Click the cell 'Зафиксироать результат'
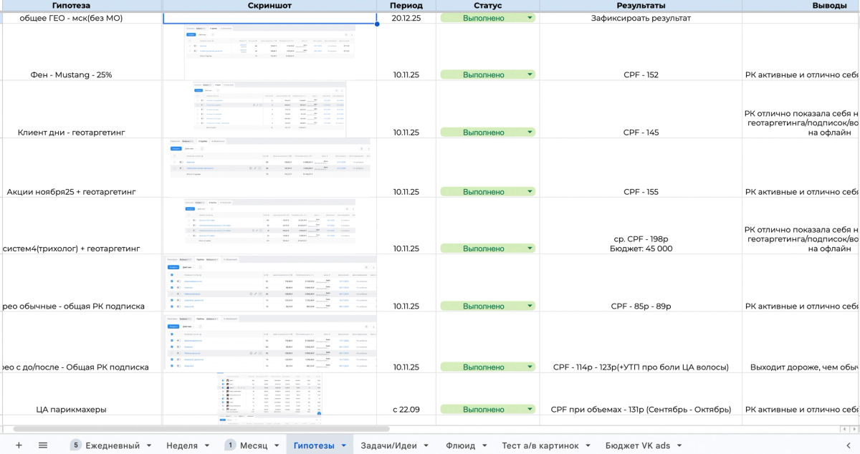Screen dimensions: 860x454 click(641, 18)
